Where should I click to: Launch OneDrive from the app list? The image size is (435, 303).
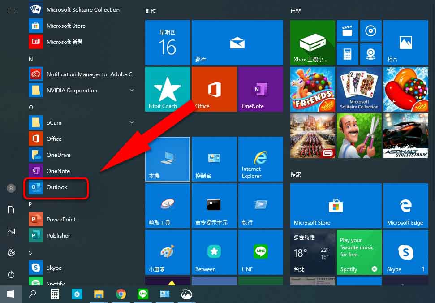83,155
